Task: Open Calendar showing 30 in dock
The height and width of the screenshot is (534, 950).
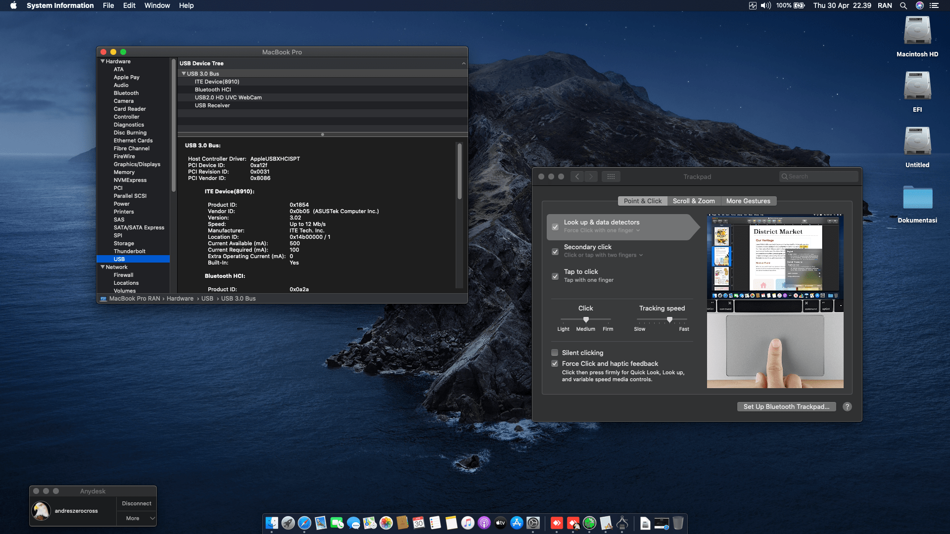Action: click(x=419, y=523)
